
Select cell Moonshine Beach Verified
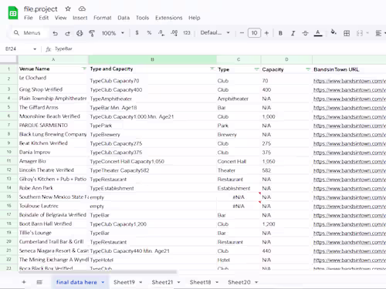coord(53,116)
